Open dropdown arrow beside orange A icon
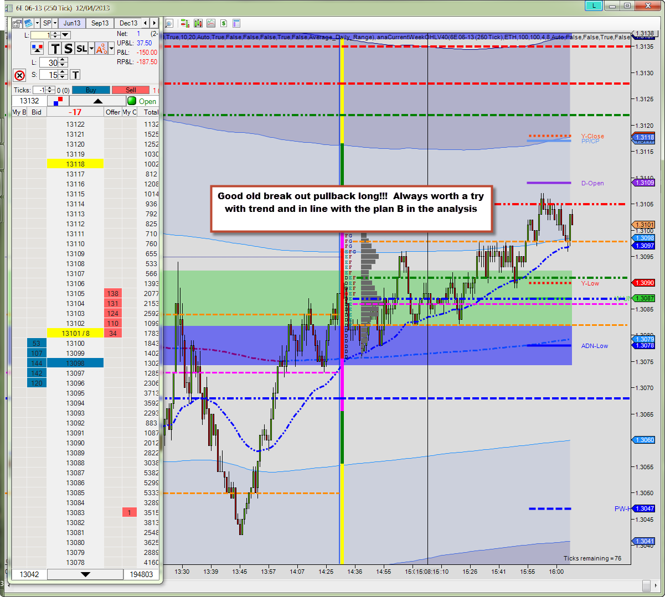Viewport: 665px width, 597px height. [x=111, y=49]
